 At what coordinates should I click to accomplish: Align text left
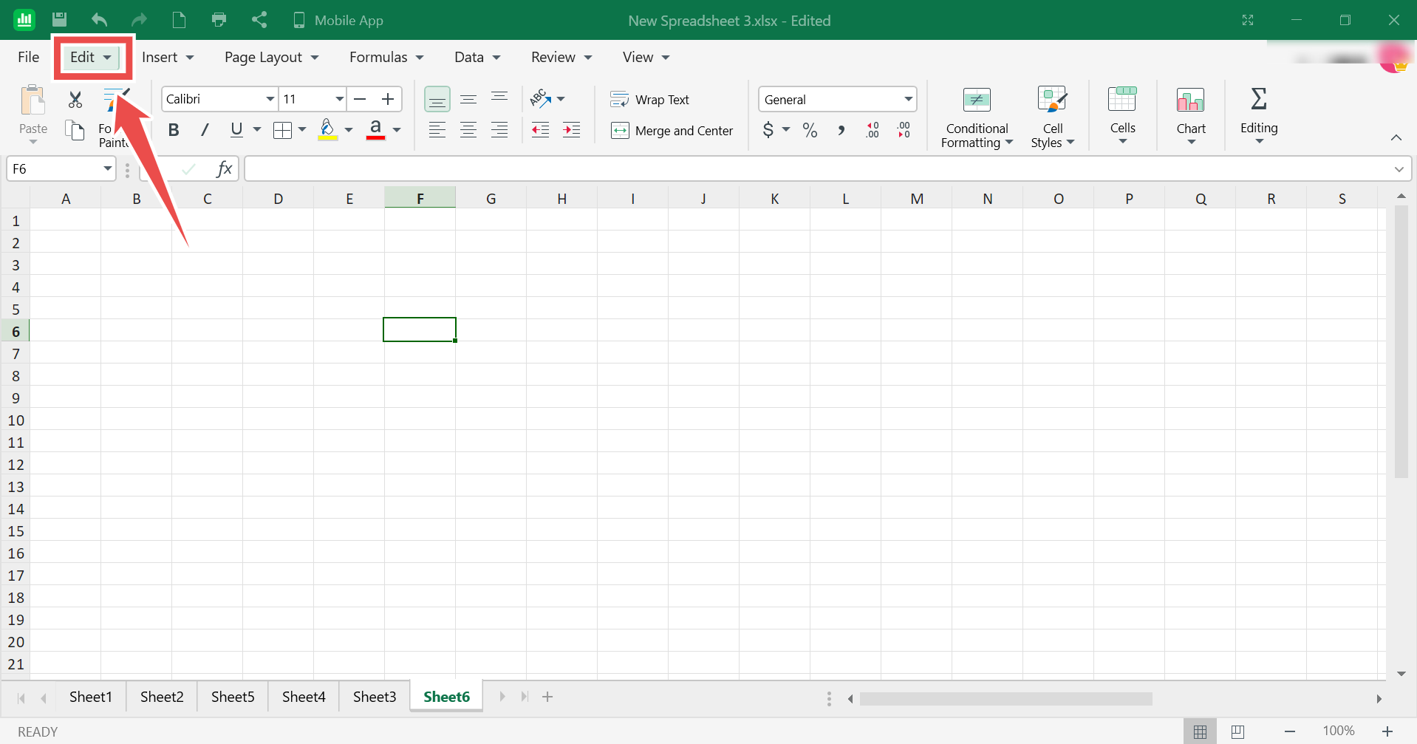[437, 130]
